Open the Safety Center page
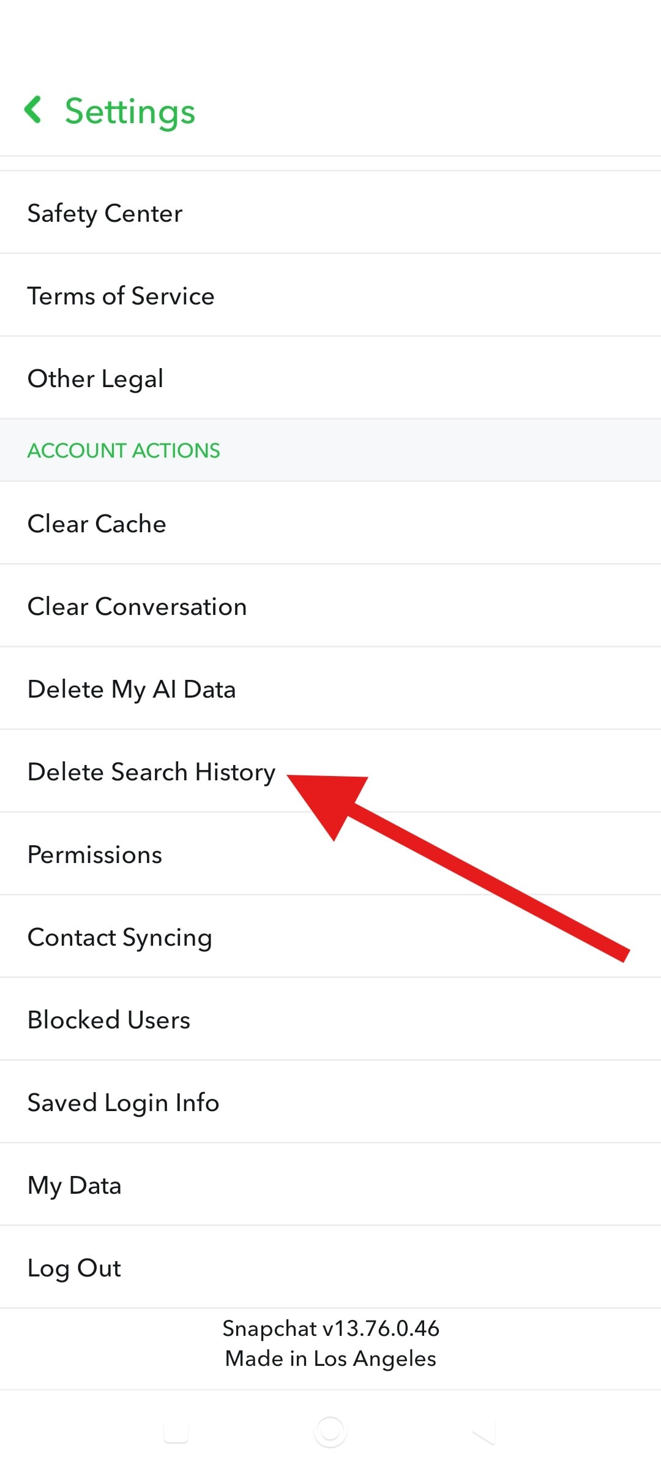This screenshot has width=661, height=1470. [105, 213]
